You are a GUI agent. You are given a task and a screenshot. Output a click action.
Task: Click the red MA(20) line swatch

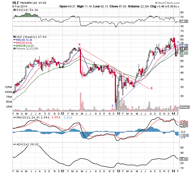pos(14,43)
